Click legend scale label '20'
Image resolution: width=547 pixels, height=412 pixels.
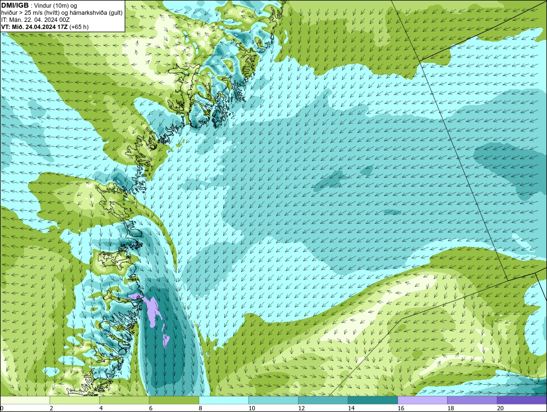(x=501, y=408)
